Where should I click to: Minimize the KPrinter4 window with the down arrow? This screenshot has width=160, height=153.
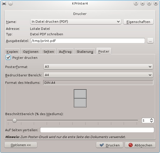(x=142, y=3)
